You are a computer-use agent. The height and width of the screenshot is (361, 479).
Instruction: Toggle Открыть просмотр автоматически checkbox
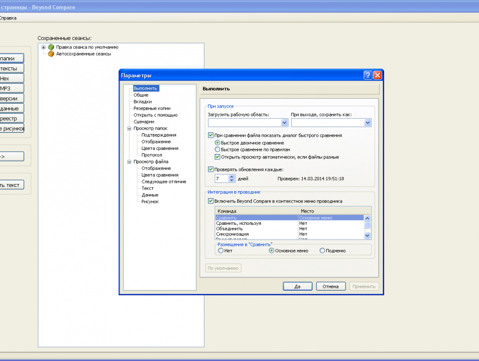click(x=217, y=157)
